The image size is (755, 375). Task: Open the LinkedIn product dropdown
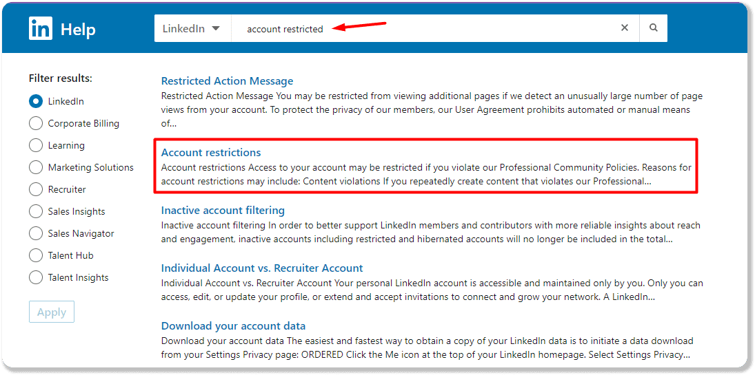pos(192,29)
